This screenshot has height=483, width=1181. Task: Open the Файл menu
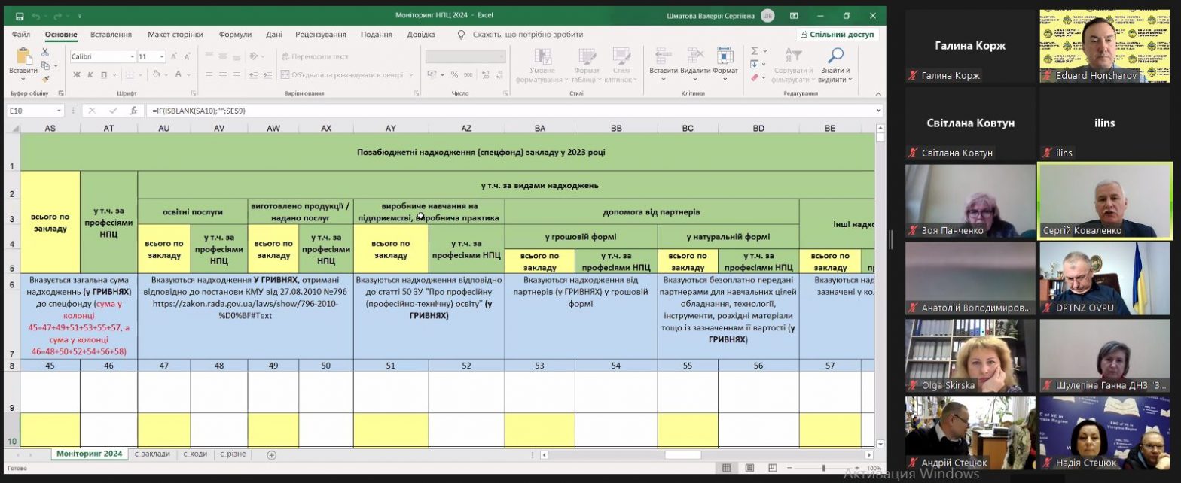pyautogui.click(x=21, y=35)
